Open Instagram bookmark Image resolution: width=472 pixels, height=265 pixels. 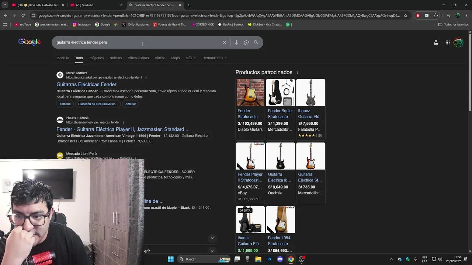(x=82, y=25)
